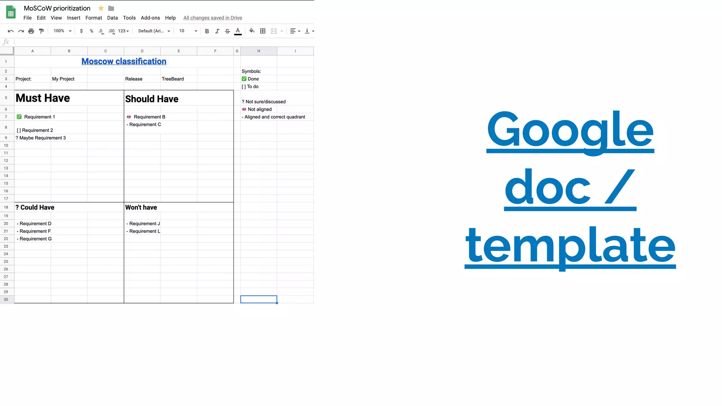Toggle bold formatting
Image resolution: width=722 pixels, height=406 pixels.
pos(207,31)
